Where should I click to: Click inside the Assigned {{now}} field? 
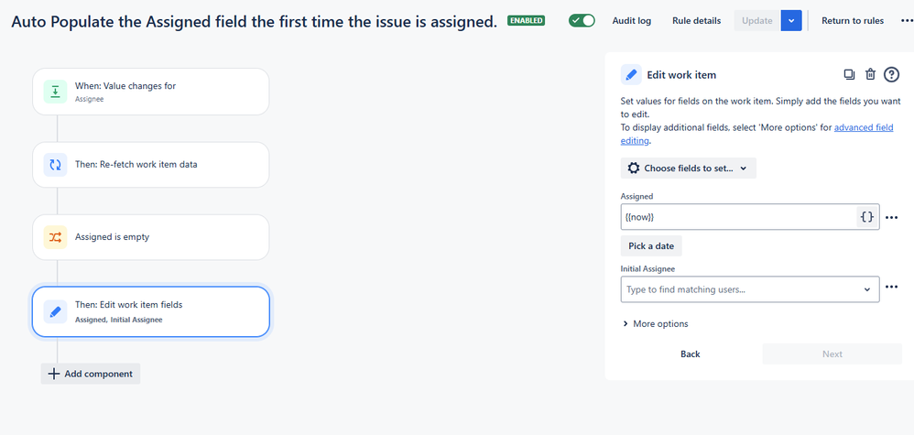(737, 217)
